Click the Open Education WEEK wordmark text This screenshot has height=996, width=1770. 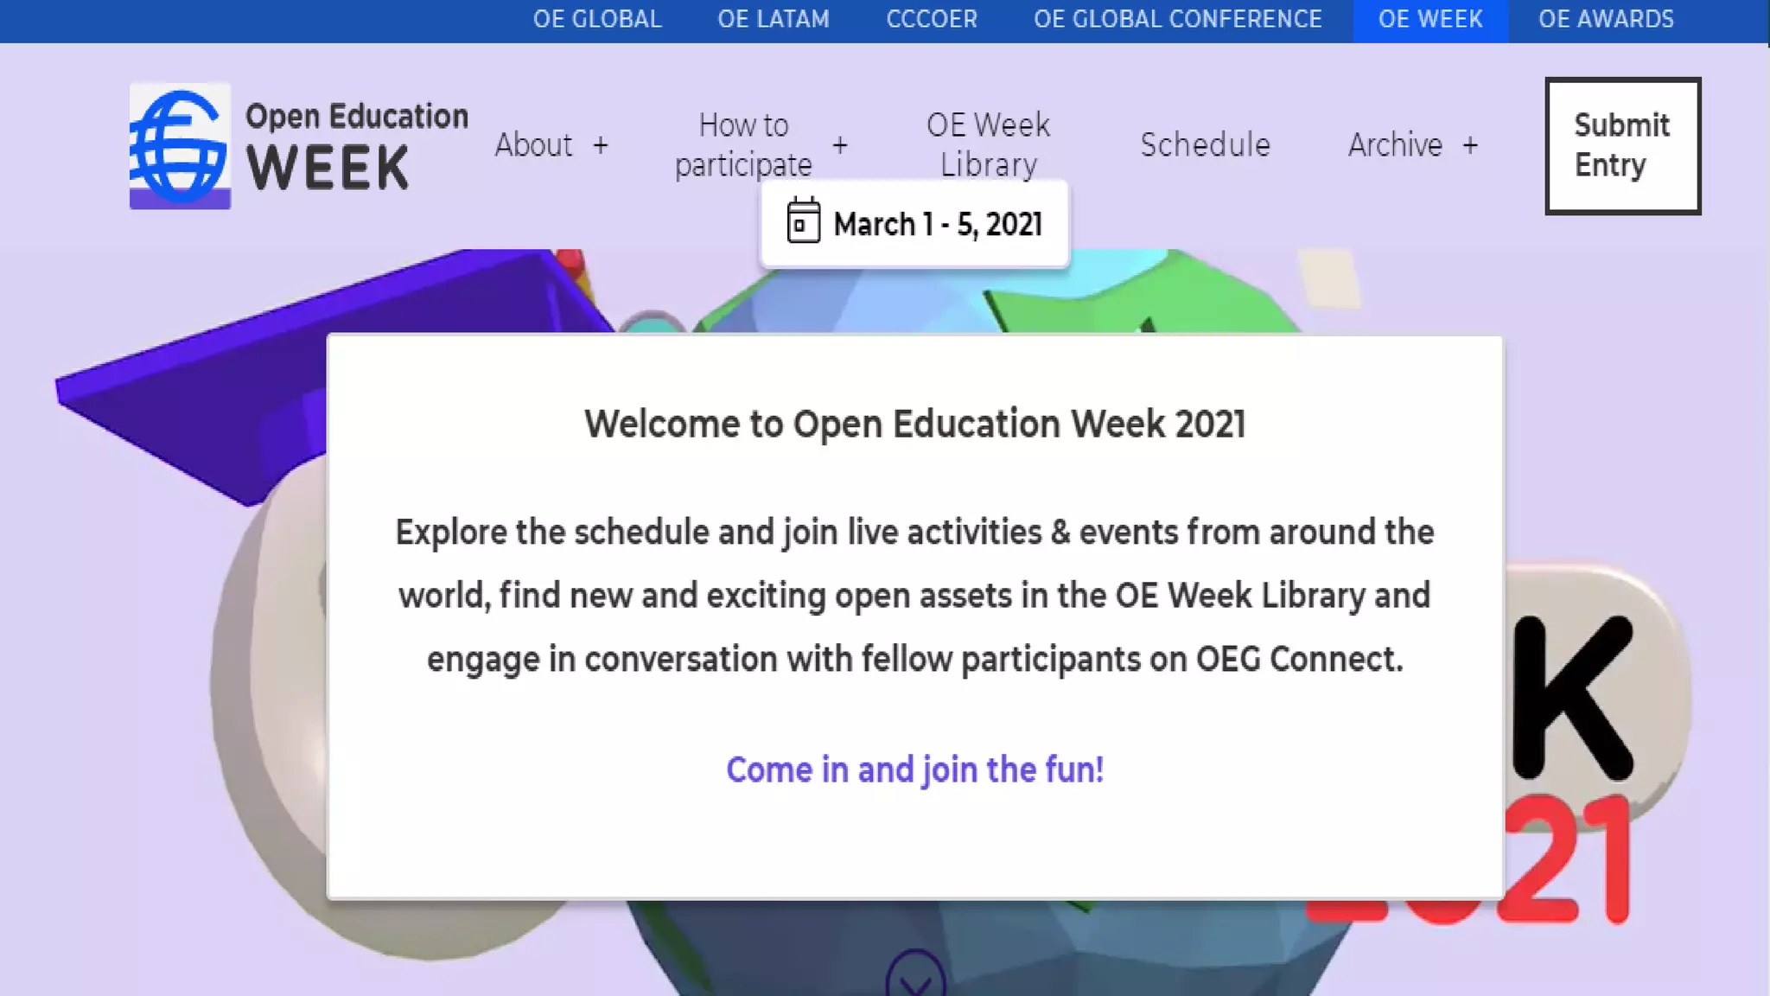pos(356,145)
